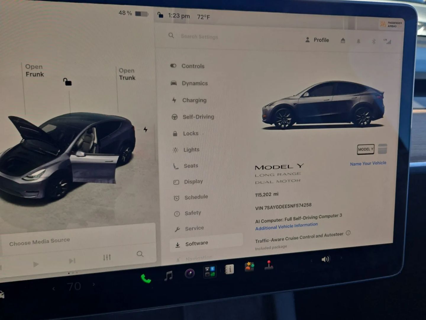The width and height of the screenshot is (426, 320).
Task: Tap the media play button
Action: (x=36, y=264)
